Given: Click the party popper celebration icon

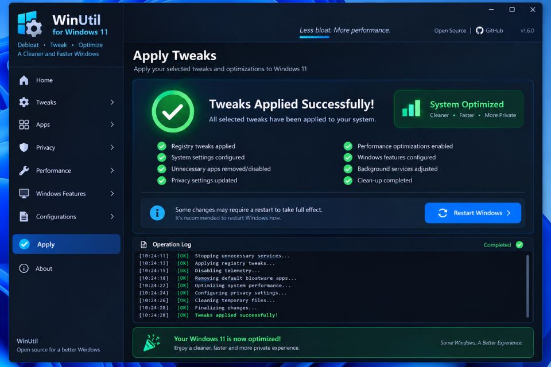Looking at the screenshot, I should coord(152,342).
